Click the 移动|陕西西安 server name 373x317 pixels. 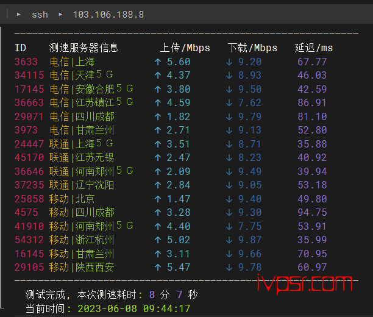pyautogui.click(x=82, y=267)
